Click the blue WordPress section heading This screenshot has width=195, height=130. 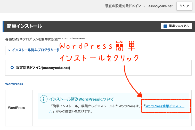pos(14,84)
